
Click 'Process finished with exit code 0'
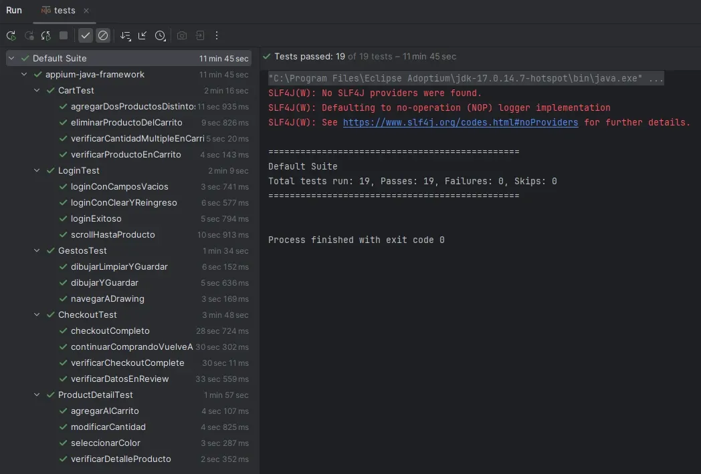pyautogui.click(x=357, y=240)
